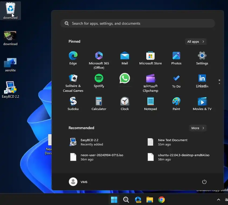Click the power button icon
This screenshot has width=228, height=205.
(204, 182)
